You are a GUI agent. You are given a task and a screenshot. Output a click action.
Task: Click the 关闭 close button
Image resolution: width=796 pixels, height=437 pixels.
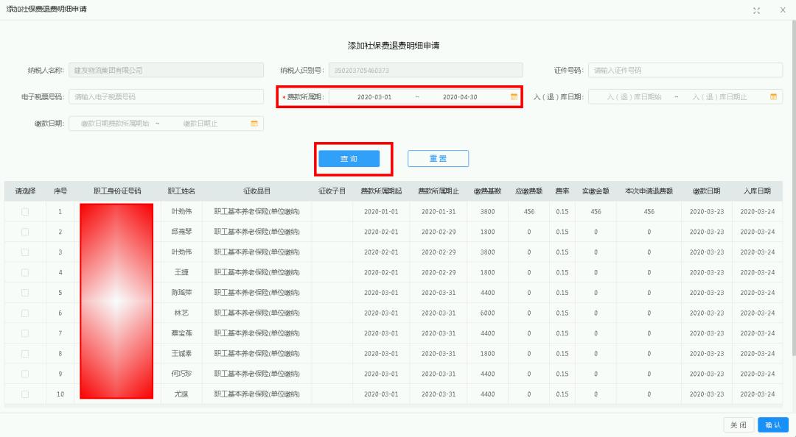tap(739, 424)
